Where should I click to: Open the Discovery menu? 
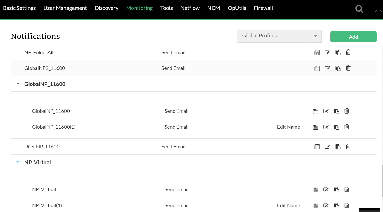(x=107, y=8)
